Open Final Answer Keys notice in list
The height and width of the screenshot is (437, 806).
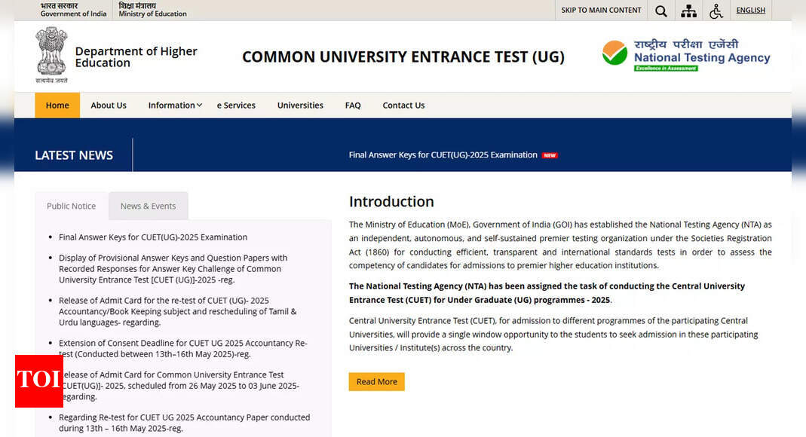coord(153,237)
